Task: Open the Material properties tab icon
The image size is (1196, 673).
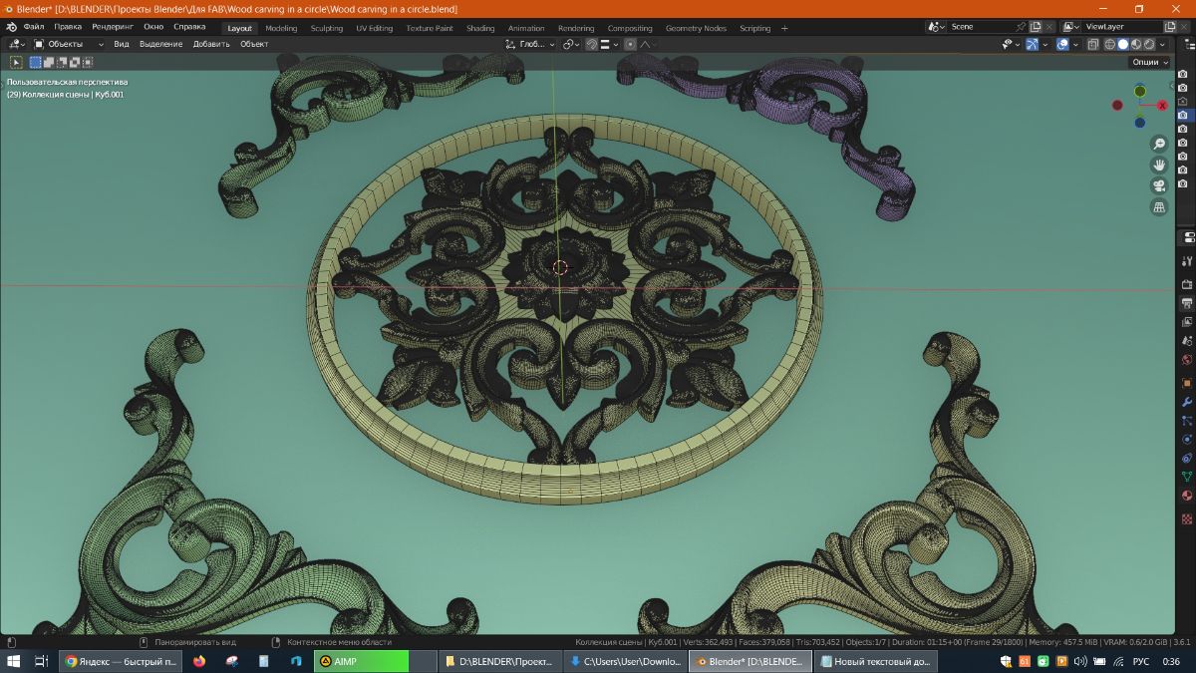Action: [1187, 496]
